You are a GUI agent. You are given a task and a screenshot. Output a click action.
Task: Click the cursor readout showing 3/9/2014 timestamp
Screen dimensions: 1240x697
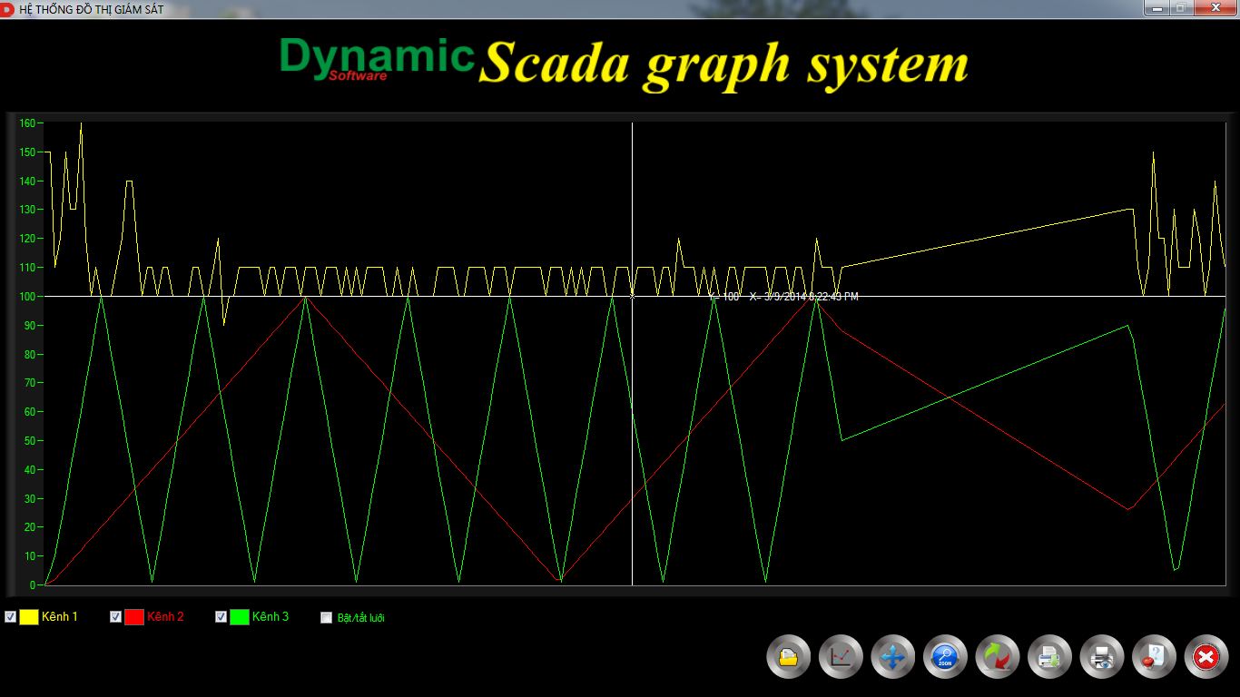783,297
